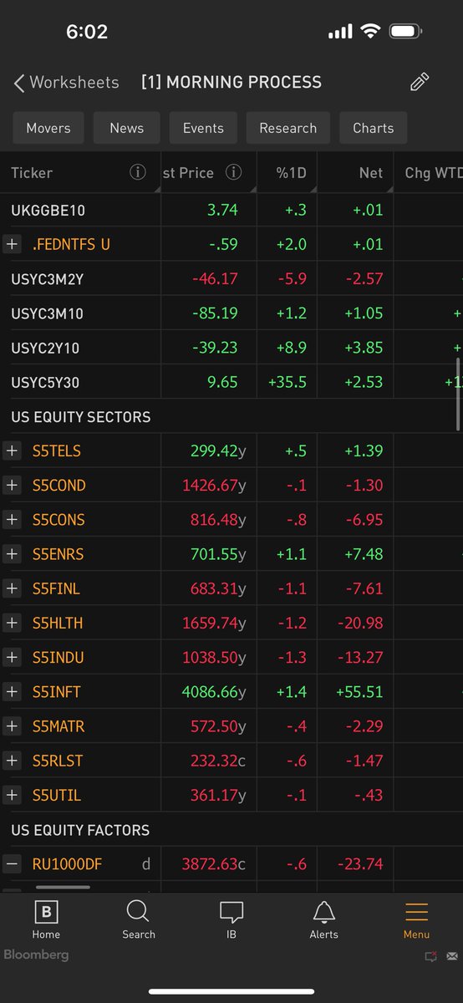Expand the S5ENRS row

[x=12, y=554]
